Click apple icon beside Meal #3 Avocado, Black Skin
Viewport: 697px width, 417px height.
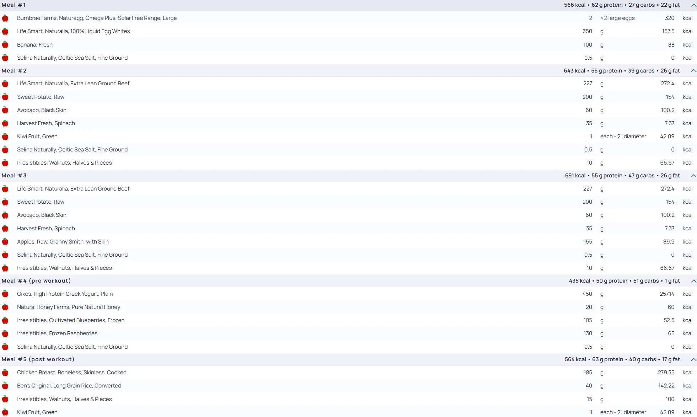pyautogui.click(x=5, y=215)
